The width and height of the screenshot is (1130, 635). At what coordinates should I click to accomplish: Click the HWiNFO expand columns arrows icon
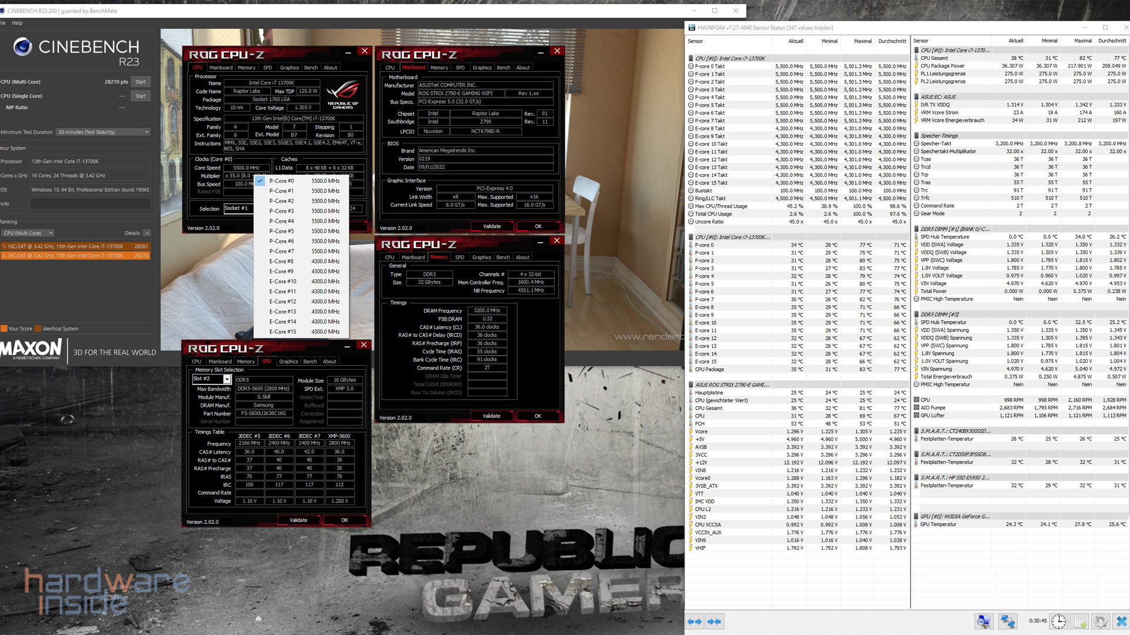click(695, 621)
